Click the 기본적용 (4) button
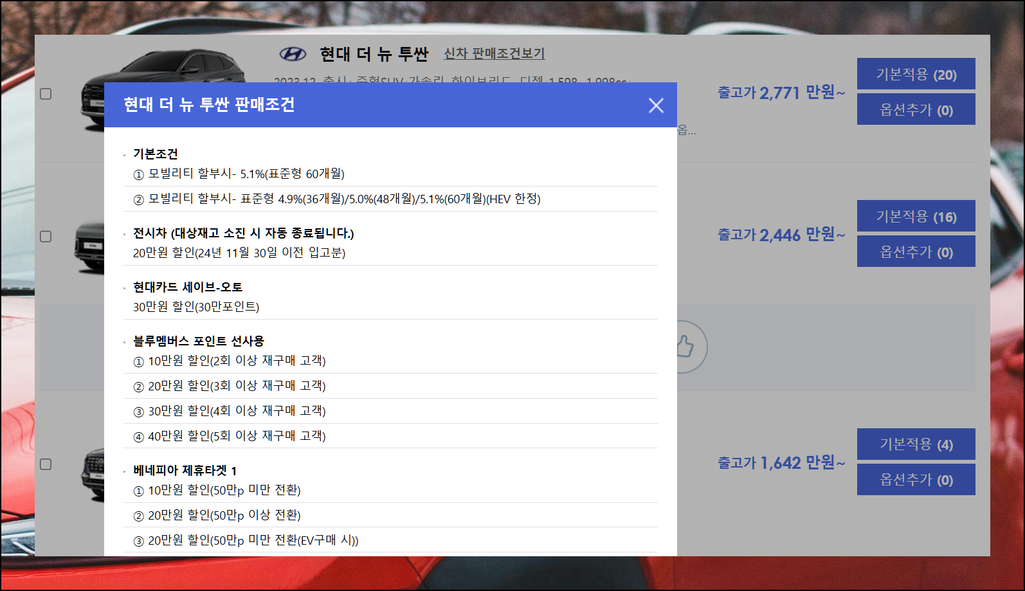1025x591 pixels. pos(916,444)
